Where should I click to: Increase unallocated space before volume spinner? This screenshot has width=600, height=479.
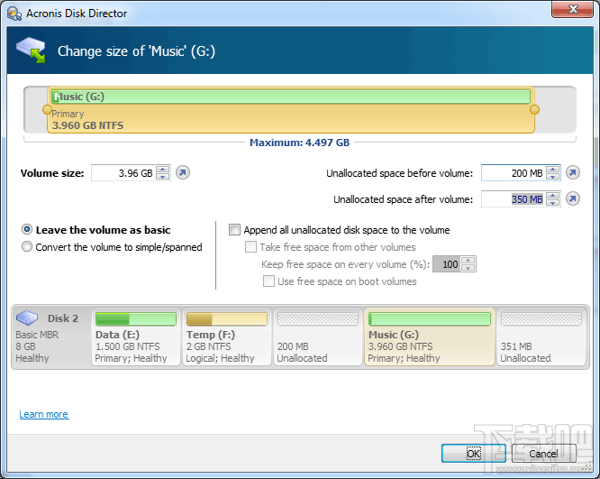pyautogui.click(x=553, y=170)
